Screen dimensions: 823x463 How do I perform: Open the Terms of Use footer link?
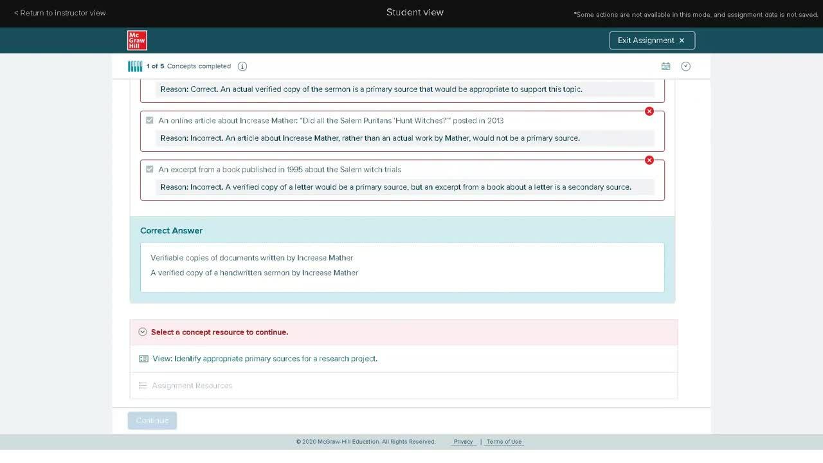pyautogui.click(x=503, y=442)
